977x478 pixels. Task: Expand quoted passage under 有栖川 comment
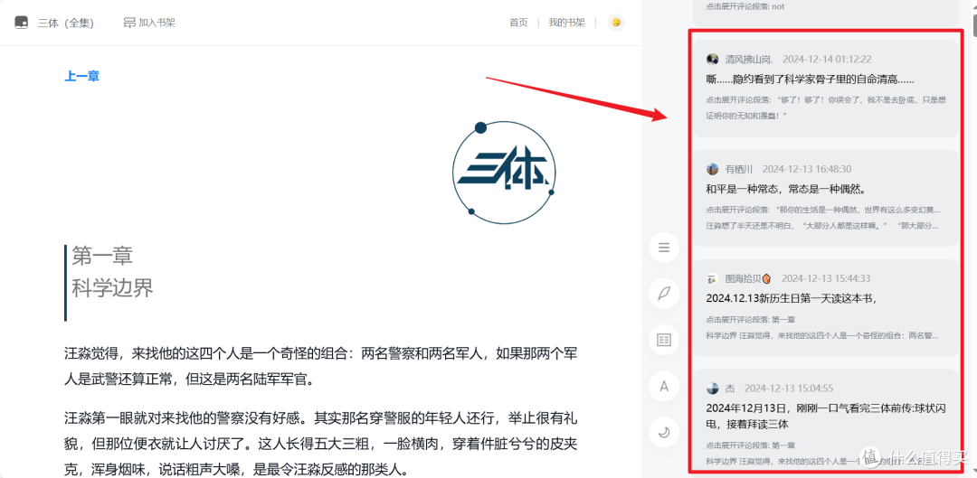[x=822, y=217]
